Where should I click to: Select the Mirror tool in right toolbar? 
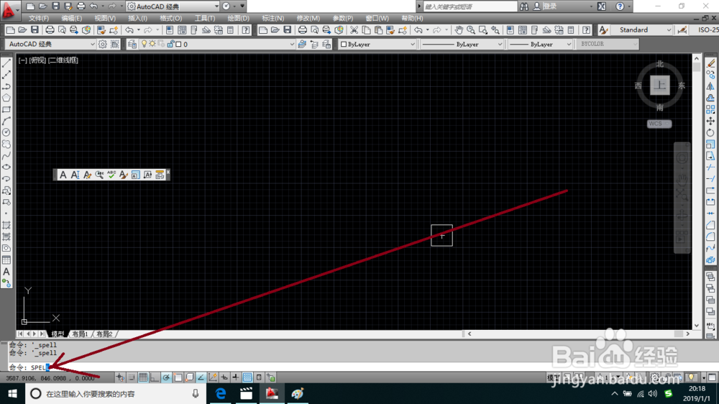tap(710, 86)
